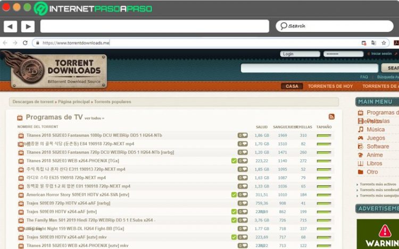Viewport: 399px width, 249px height.
Task: Click the FAQ link
Action: click(364, 76)
